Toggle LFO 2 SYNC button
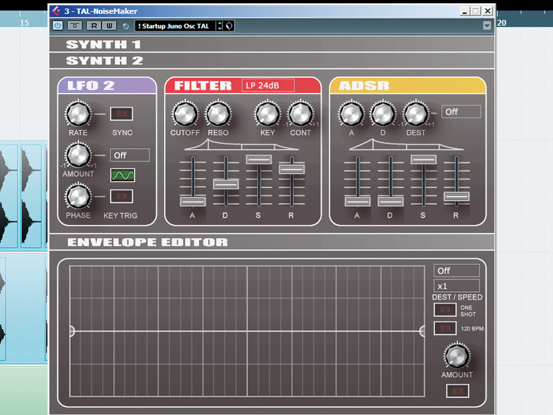The image size is (553, 415). [x=122, y=114]
